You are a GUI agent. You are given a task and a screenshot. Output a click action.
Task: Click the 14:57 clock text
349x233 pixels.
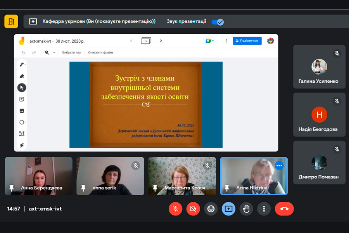(x=14, y=209)
